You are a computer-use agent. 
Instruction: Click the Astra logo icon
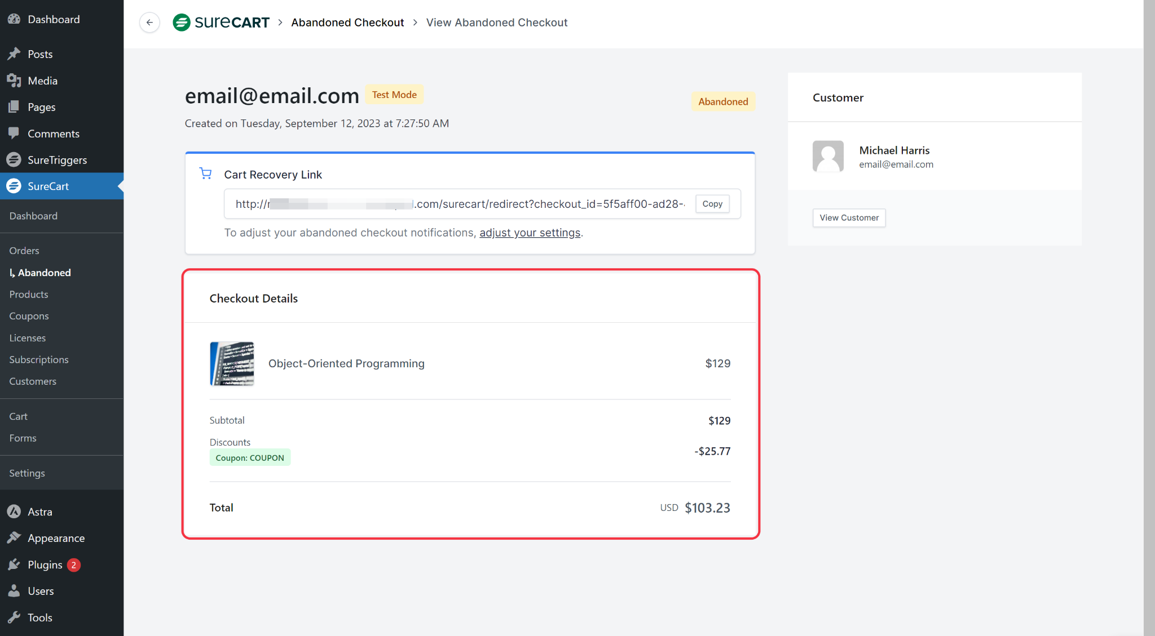[x=14, y=512]
